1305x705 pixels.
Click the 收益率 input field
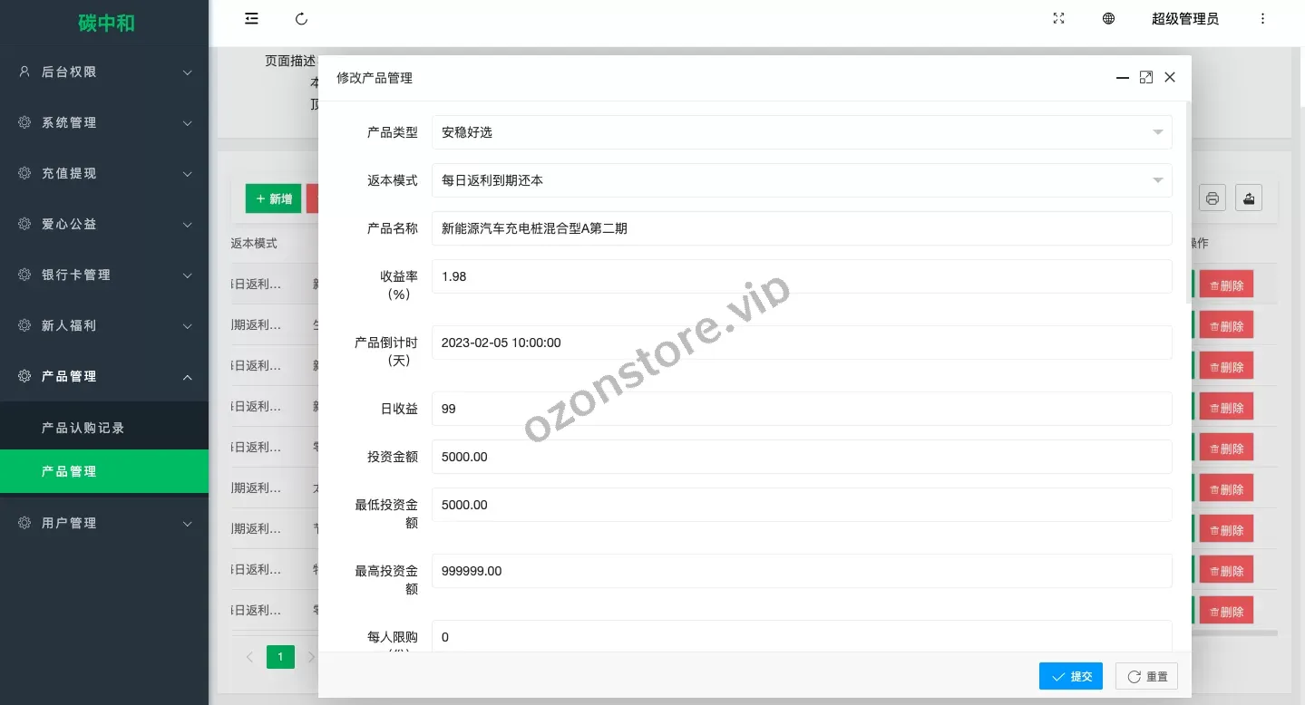point(802,276)
